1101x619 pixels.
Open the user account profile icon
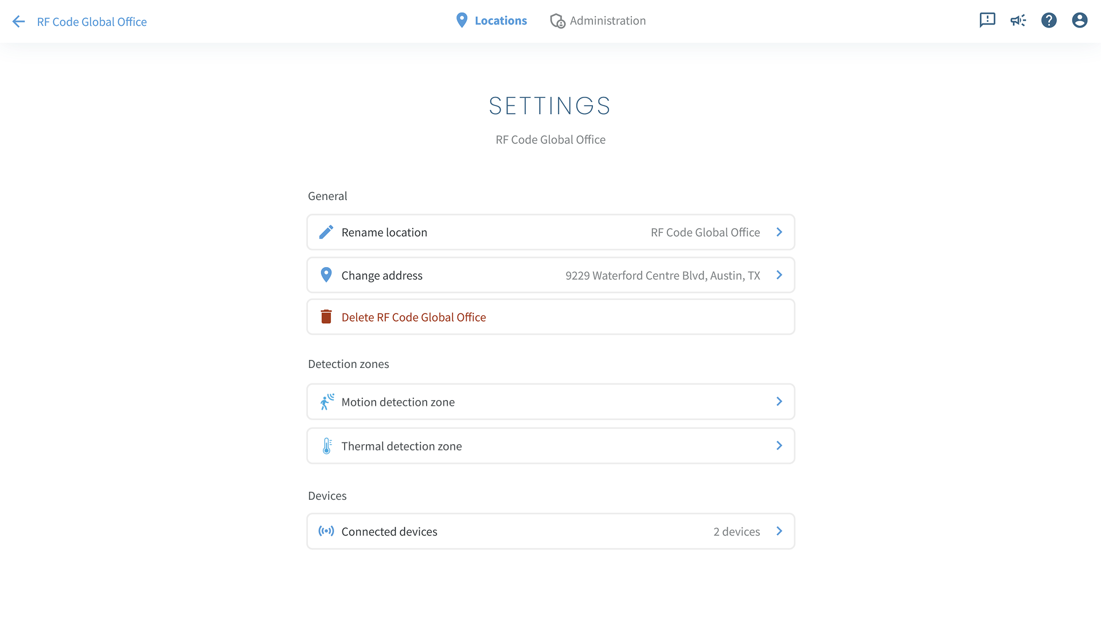pos(1079,21)
